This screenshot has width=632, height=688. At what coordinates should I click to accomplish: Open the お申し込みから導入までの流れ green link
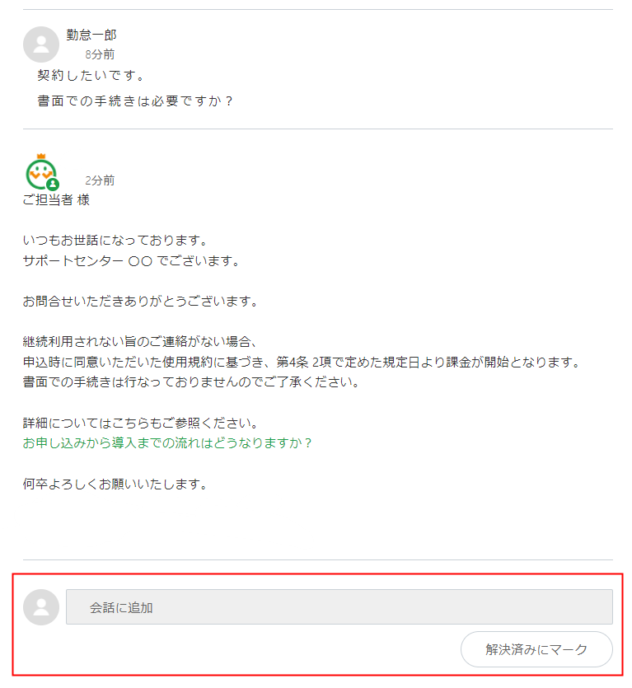pyautogui.click(x=166, y=442)
